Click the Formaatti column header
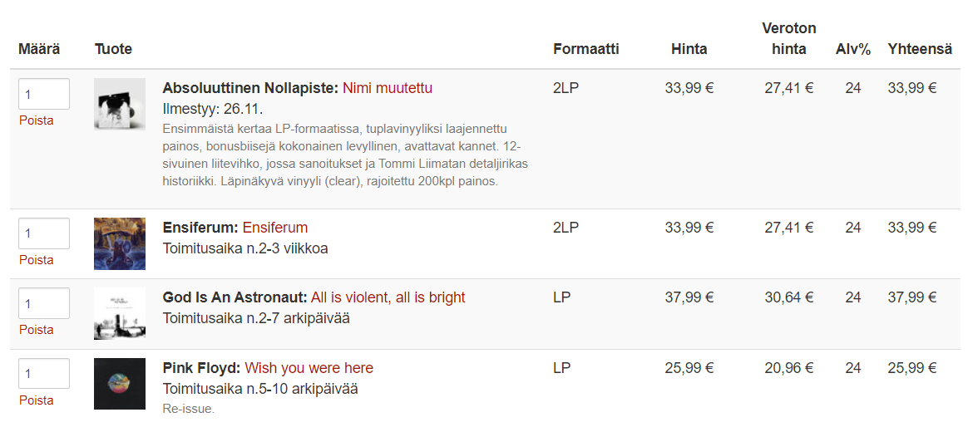968x432 pixels. 586,49
